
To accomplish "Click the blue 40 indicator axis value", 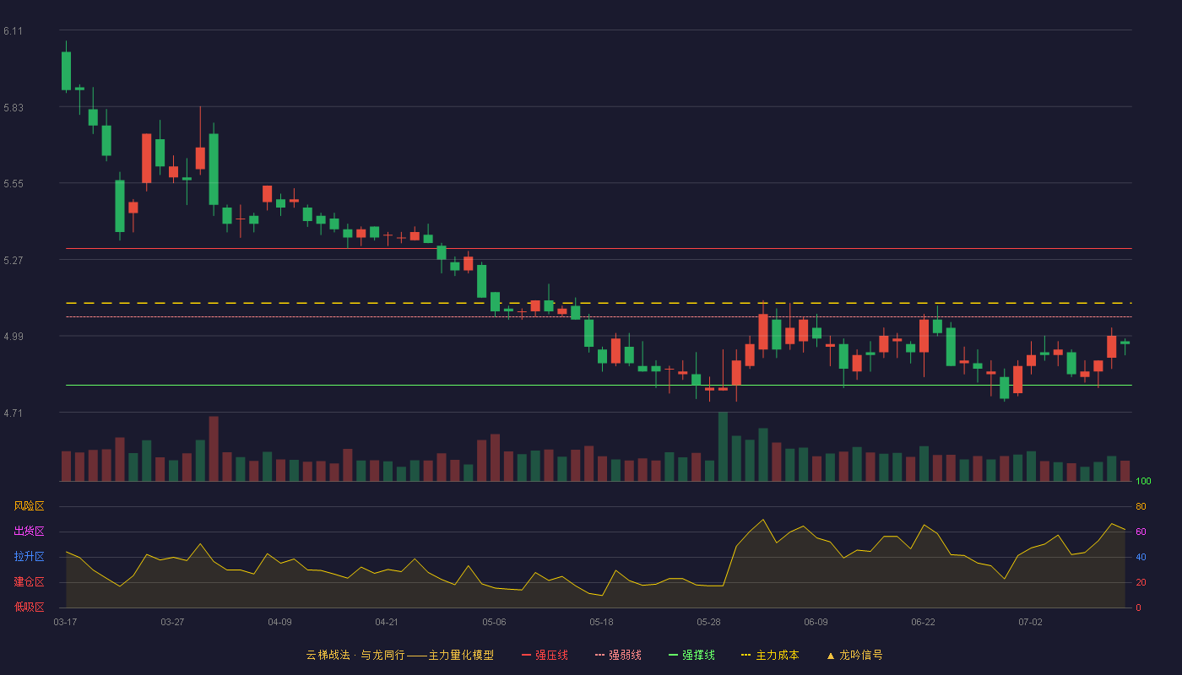I will [x=1141, y=557].
